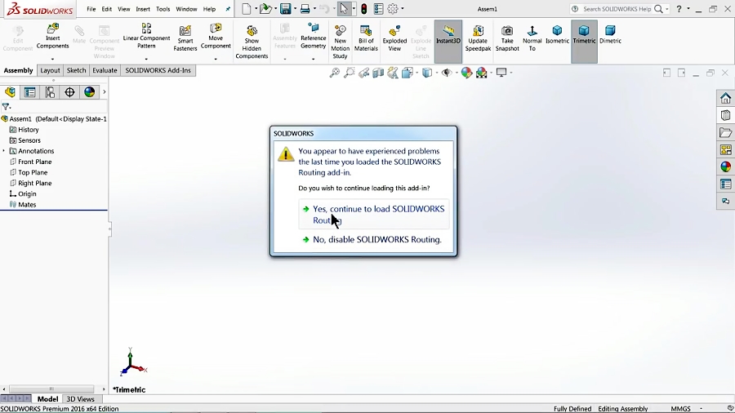Expand the Annotations tree node
This screenshot has height=413, width=735.
[4, 151]
